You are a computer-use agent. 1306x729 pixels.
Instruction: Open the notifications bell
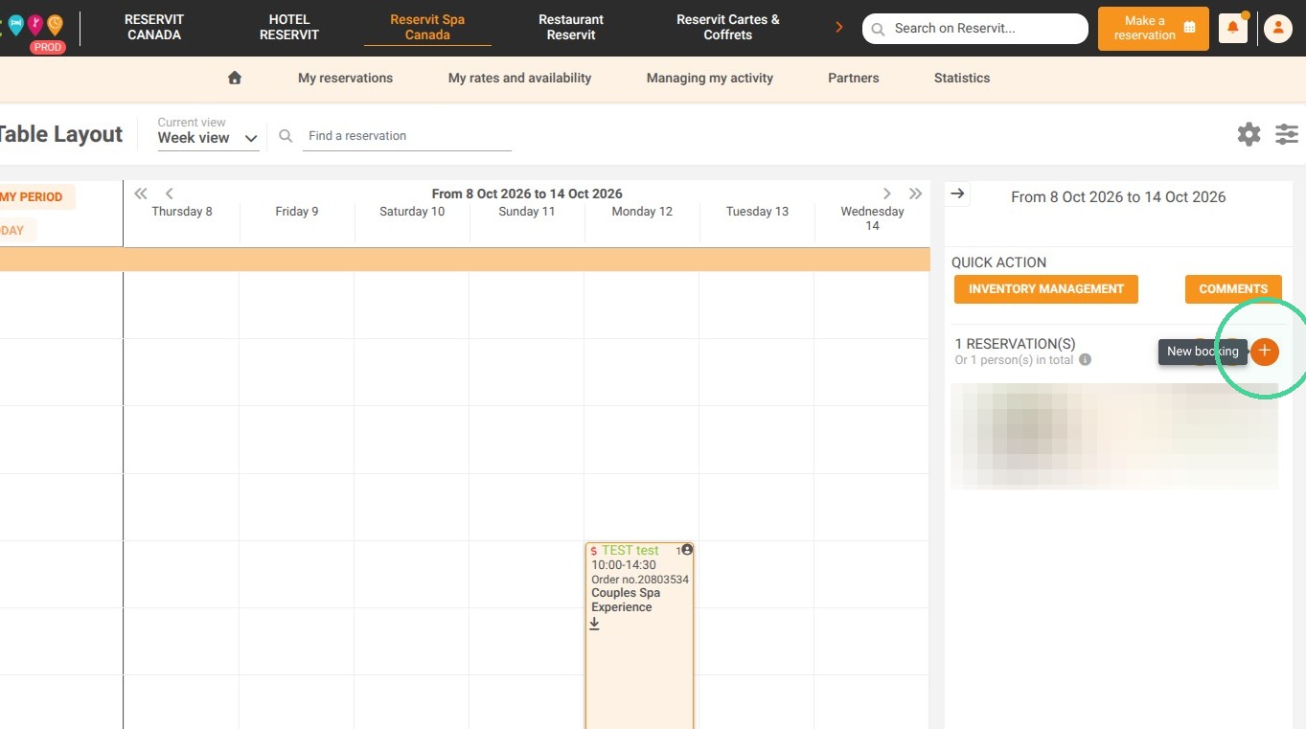click(1232, 28)
